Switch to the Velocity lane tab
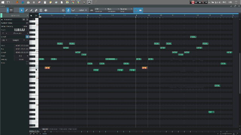The image size is (241, 135). click(x=45, y=129)
